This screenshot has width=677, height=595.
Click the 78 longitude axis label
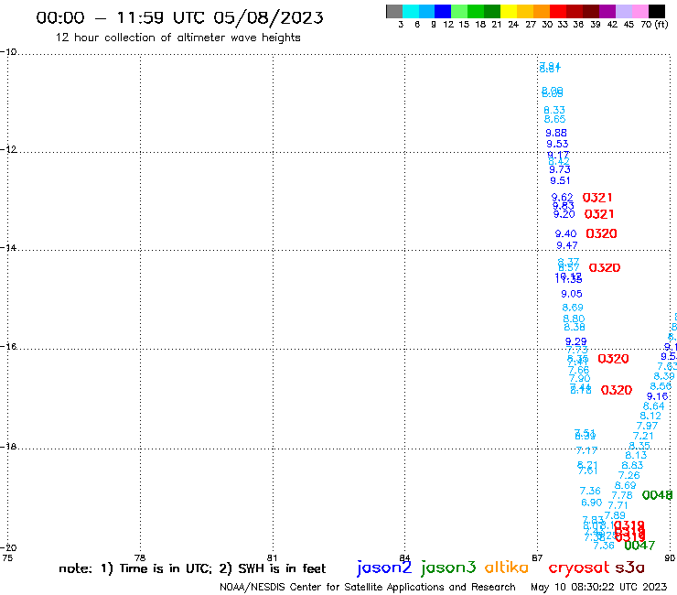(x=140, y=557)
